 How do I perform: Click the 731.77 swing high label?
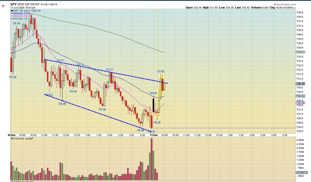(109, 70)
